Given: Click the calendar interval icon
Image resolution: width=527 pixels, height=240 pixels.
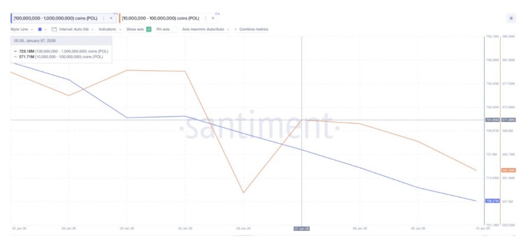Looking at the screenshot, I should click(54, 29).
